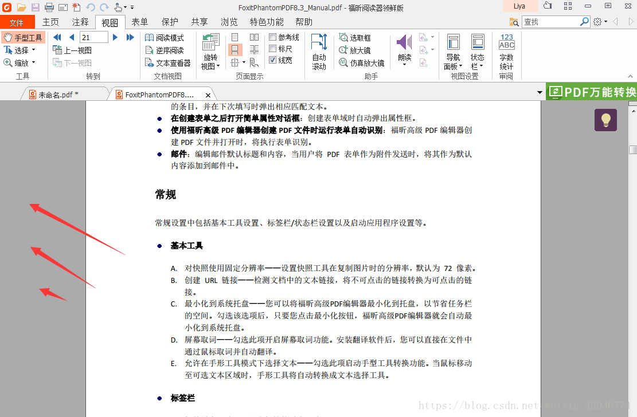Enable 自动滚动 auto scroll
The image size is (637, 417).
click(x=319, y=52)
